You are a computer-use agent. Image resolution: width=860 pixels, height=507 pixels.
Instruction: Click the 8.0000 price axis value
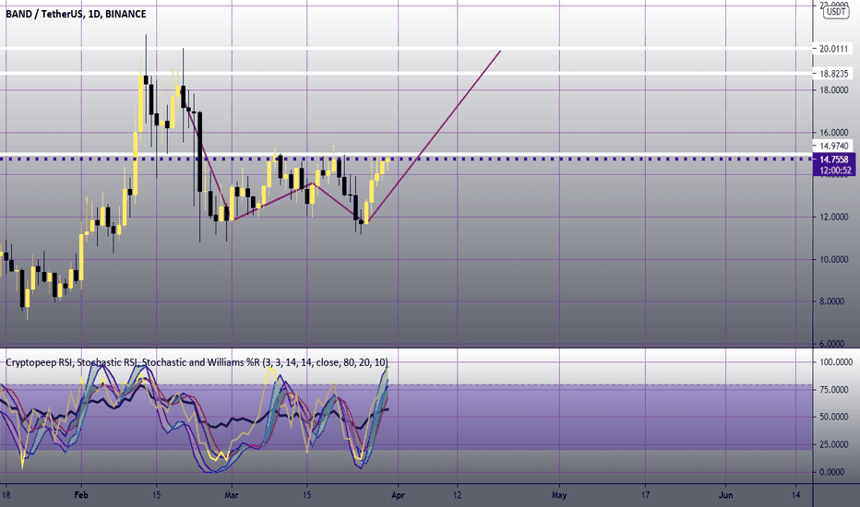pos(835,301)
